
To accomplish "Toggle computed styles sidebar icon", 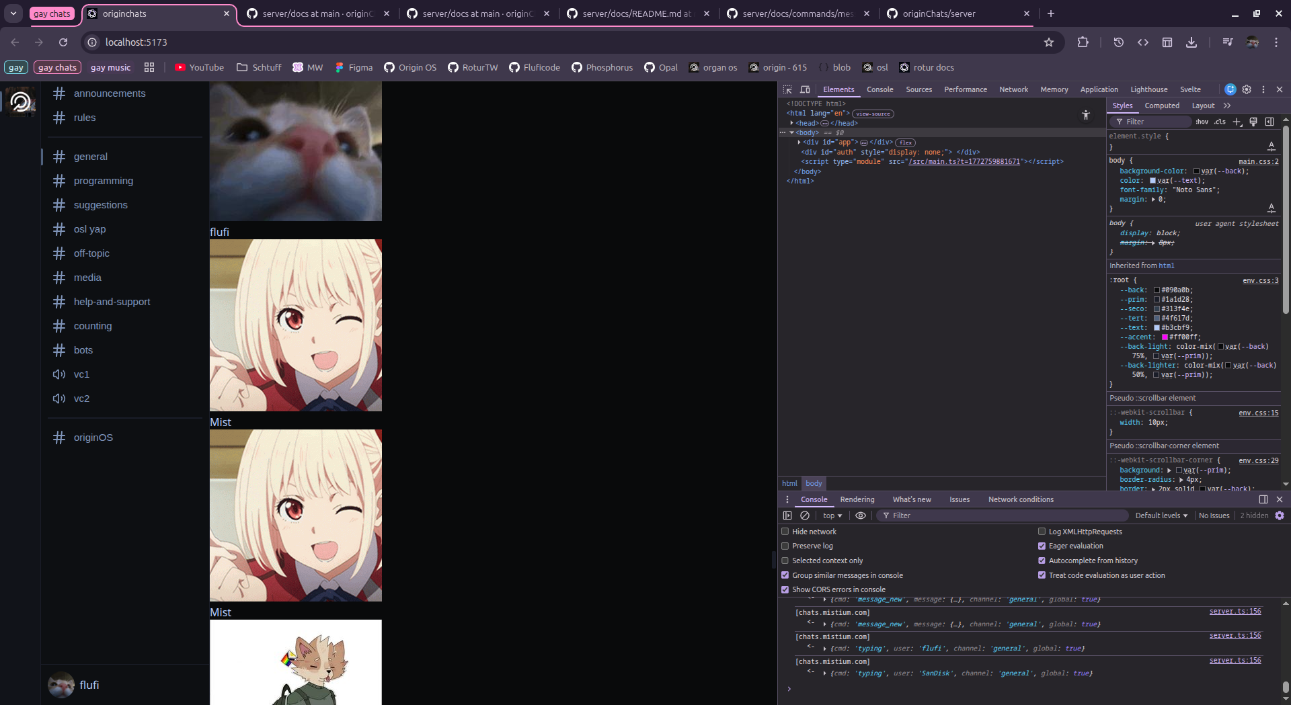I will click(x=1269, y=122).
